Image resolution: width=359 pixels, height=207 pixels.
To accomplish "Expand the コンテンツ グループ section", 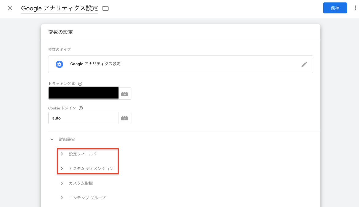I will (x=83, y=198).
